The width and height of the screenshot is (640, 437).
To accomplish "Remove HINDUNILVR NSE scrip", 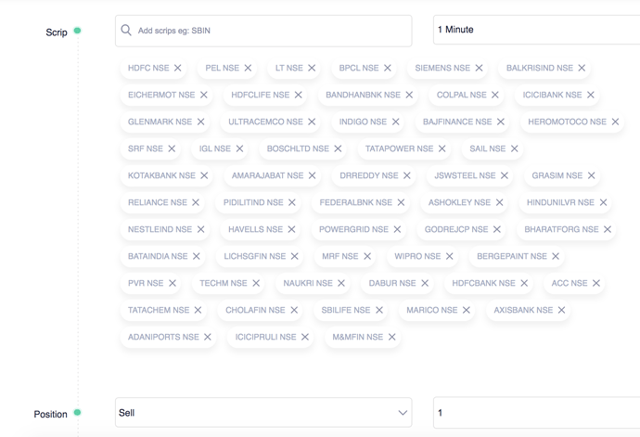I will point(603,202).
